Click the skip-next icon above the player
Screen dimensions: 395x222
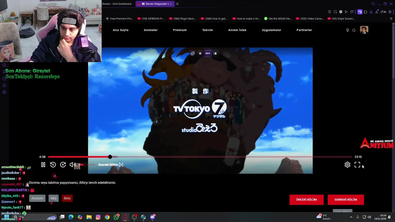click(200, 53)
